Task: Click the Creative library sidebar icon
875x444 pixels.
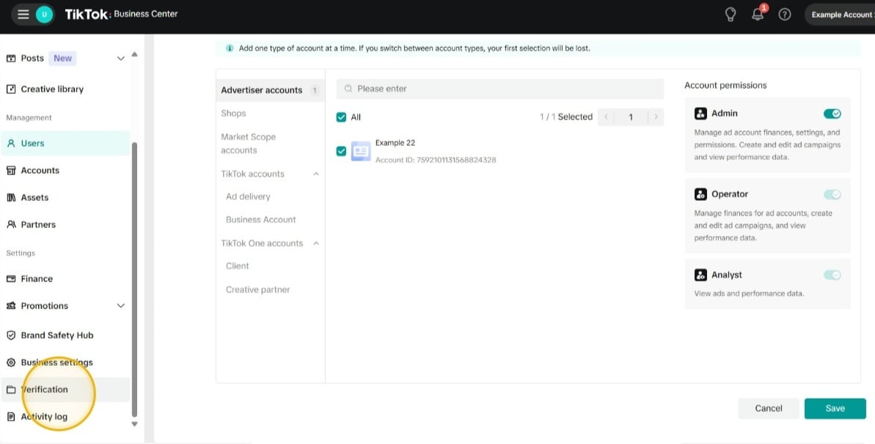Action: tap(11, 89)
